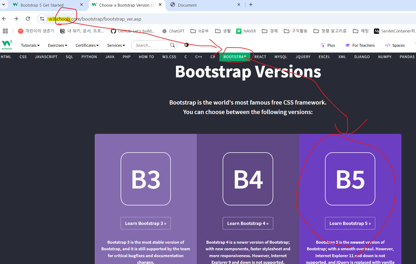
Task: Open the it공부 bookmark folder
Action: pos(200,31)
